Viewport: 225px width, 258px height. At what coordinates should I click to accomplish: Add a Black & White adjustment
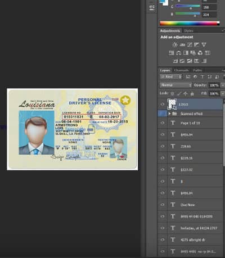click(186, 53)
